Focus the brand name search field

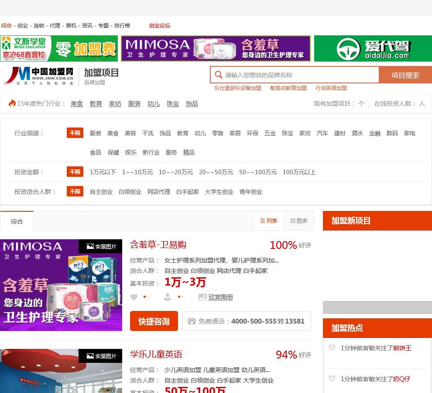point(295,75)
